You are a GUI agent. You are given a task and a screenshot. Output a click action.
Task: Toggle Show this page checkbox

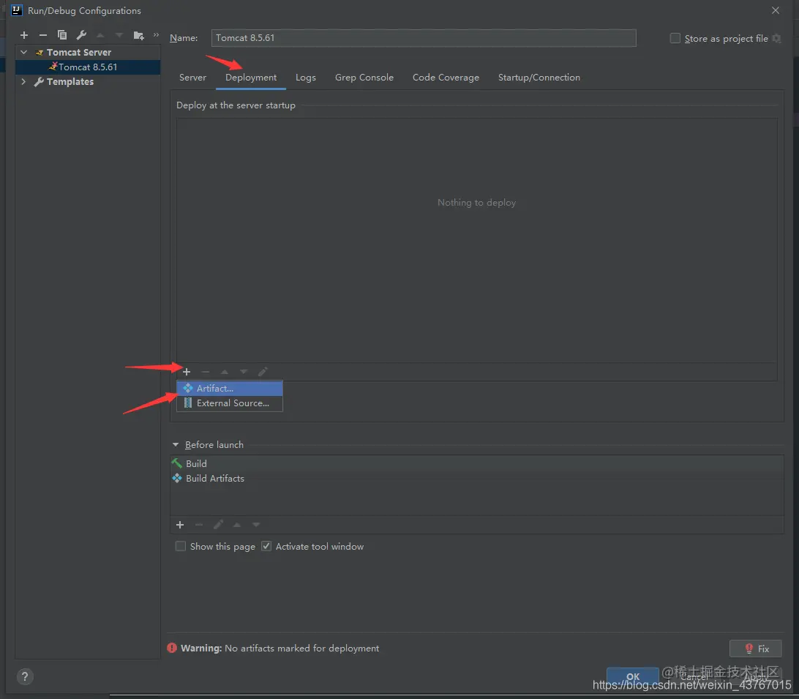click(181, 546)
